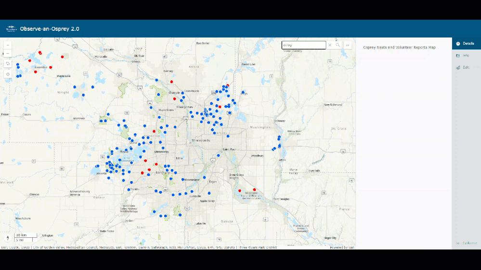481x270 pixels.
Task: Collapse the search widget double-arrow
Action: [348, 45]
